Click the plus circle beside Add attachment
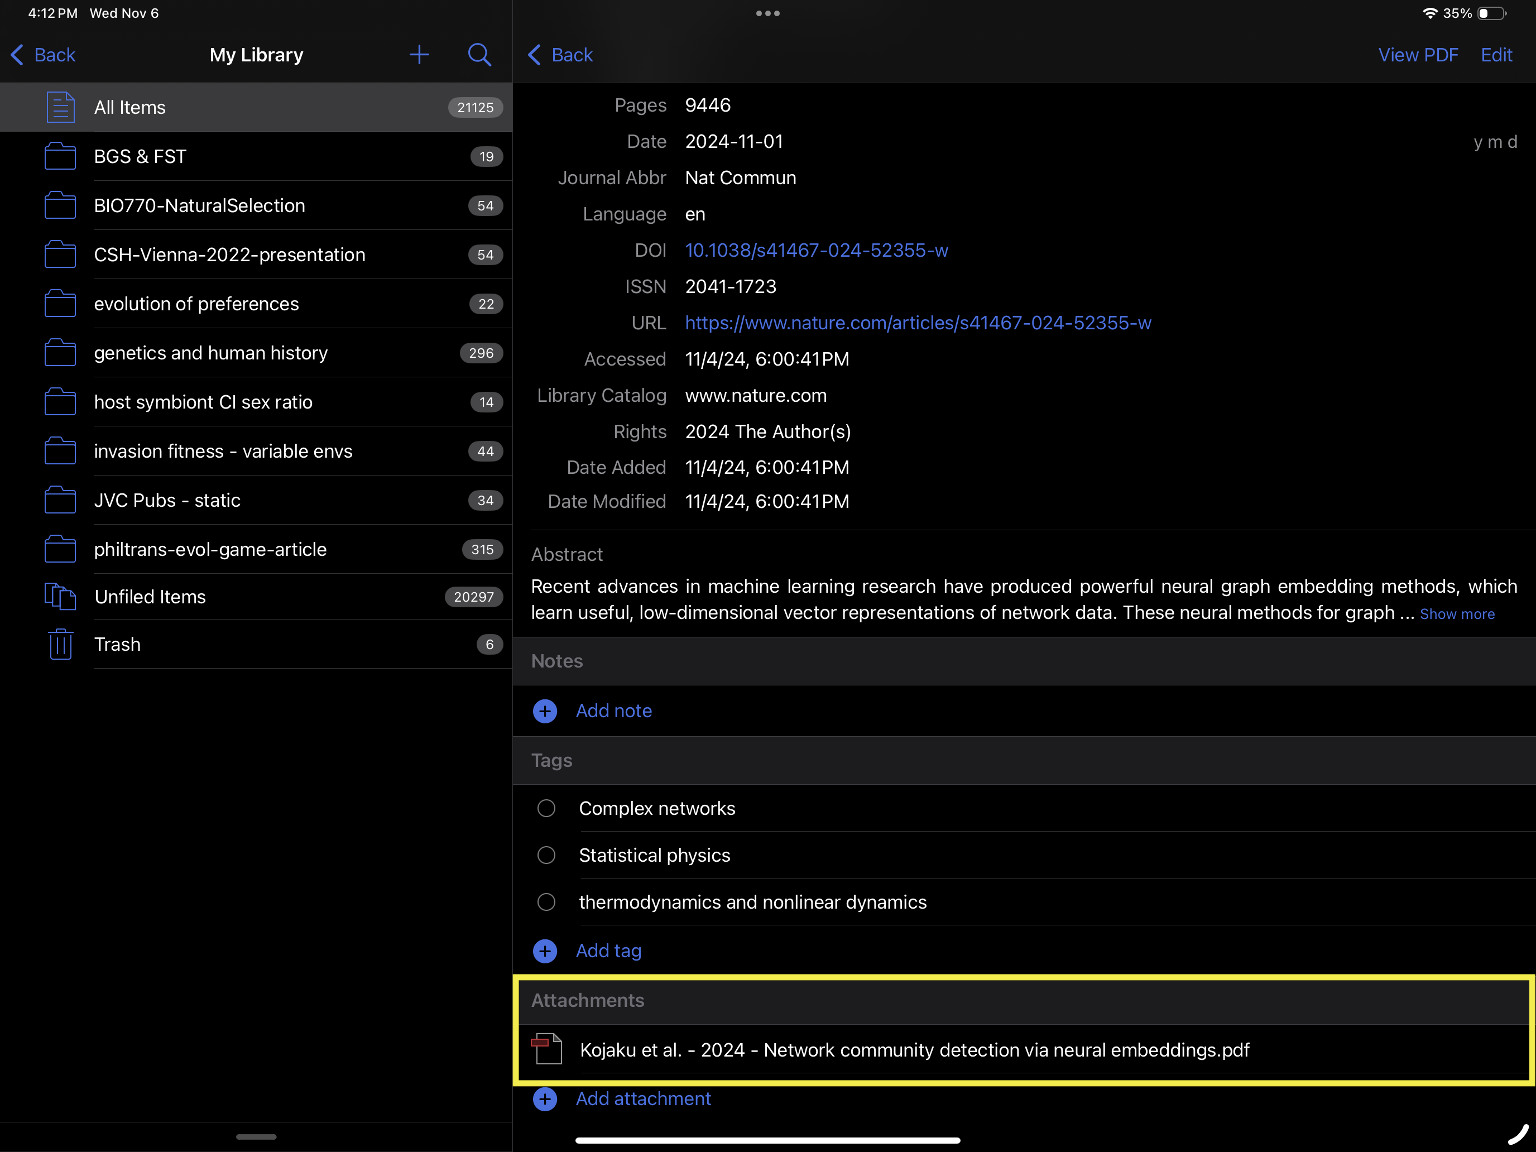Screen dimensions: 1536x1152 545,1098
